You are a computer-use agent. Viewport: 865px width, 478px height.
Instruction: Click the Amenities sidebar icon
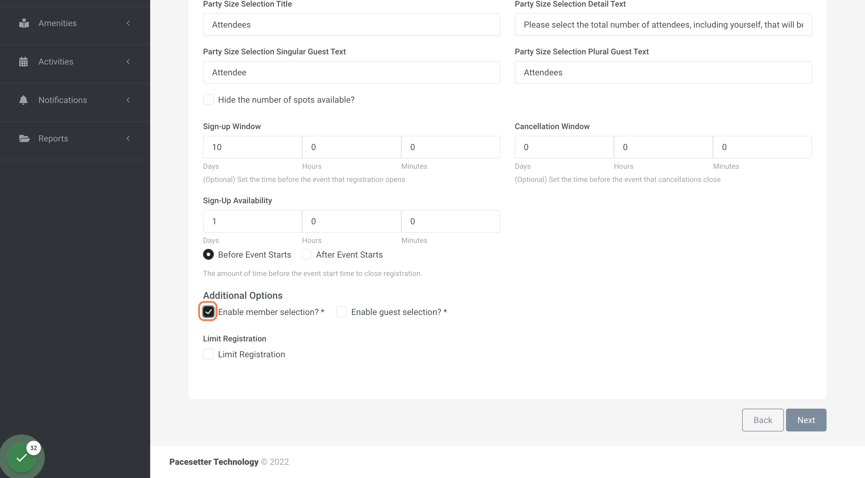tap(24, 23)
